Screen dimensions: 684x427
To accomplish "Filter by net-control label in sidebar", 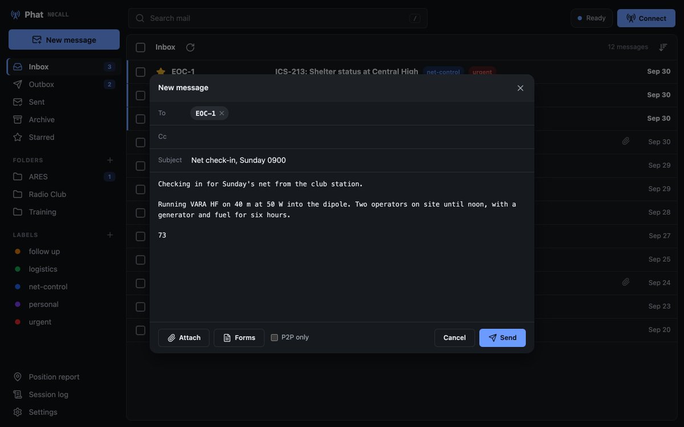I will pos(63,286).
